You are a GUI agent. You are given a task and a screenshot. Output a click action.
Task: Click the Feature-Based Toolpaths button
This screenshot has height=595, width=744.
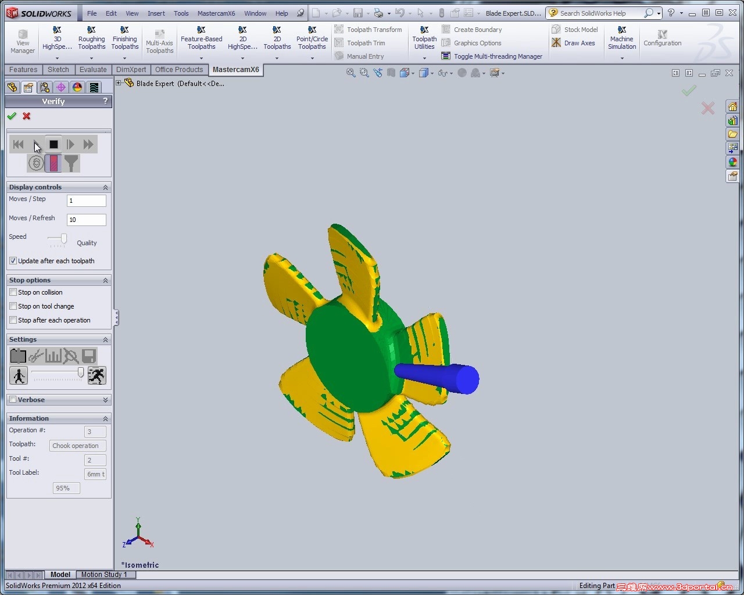(x=201, y=38)
